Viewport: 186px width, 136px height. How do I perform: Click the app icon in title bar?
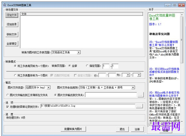(x=5, y=5)
